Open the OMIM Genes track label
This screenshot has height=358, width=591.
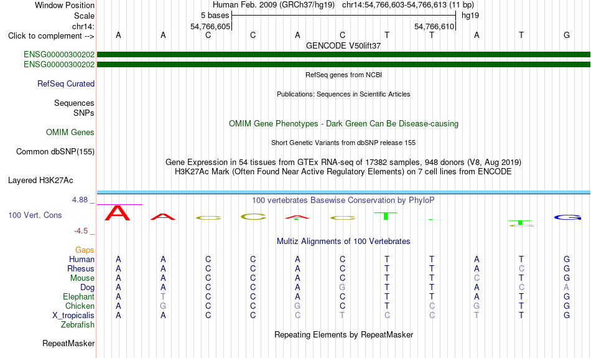point(70,133)
